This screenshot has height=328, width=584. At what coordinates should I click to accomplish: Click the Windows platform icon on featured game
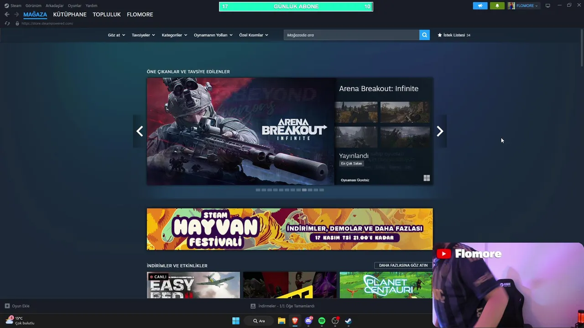coord(427,178)
